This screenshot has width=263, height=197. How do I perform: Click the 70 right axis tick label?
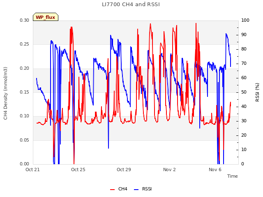pos(244,64)
